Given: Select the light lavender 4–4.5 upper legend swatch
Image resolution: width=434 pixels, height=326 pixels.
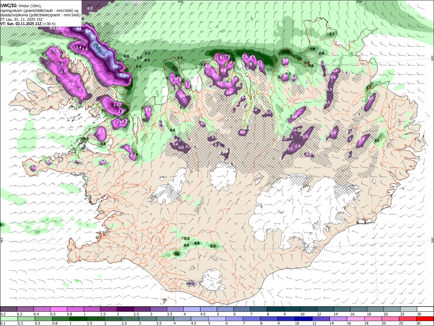Looking at the screenshot, I should pyautogui.click(x=191, y=309).
